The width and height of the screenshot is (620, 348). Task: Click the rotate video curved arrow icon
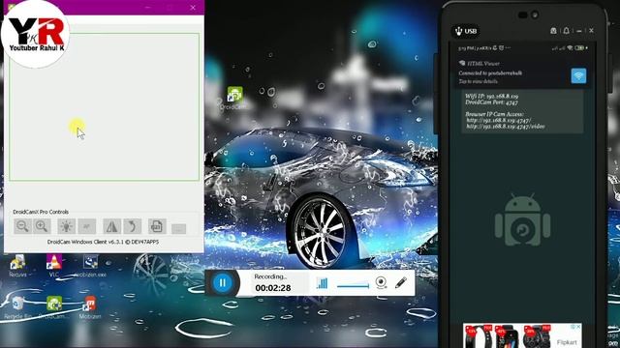133,226
